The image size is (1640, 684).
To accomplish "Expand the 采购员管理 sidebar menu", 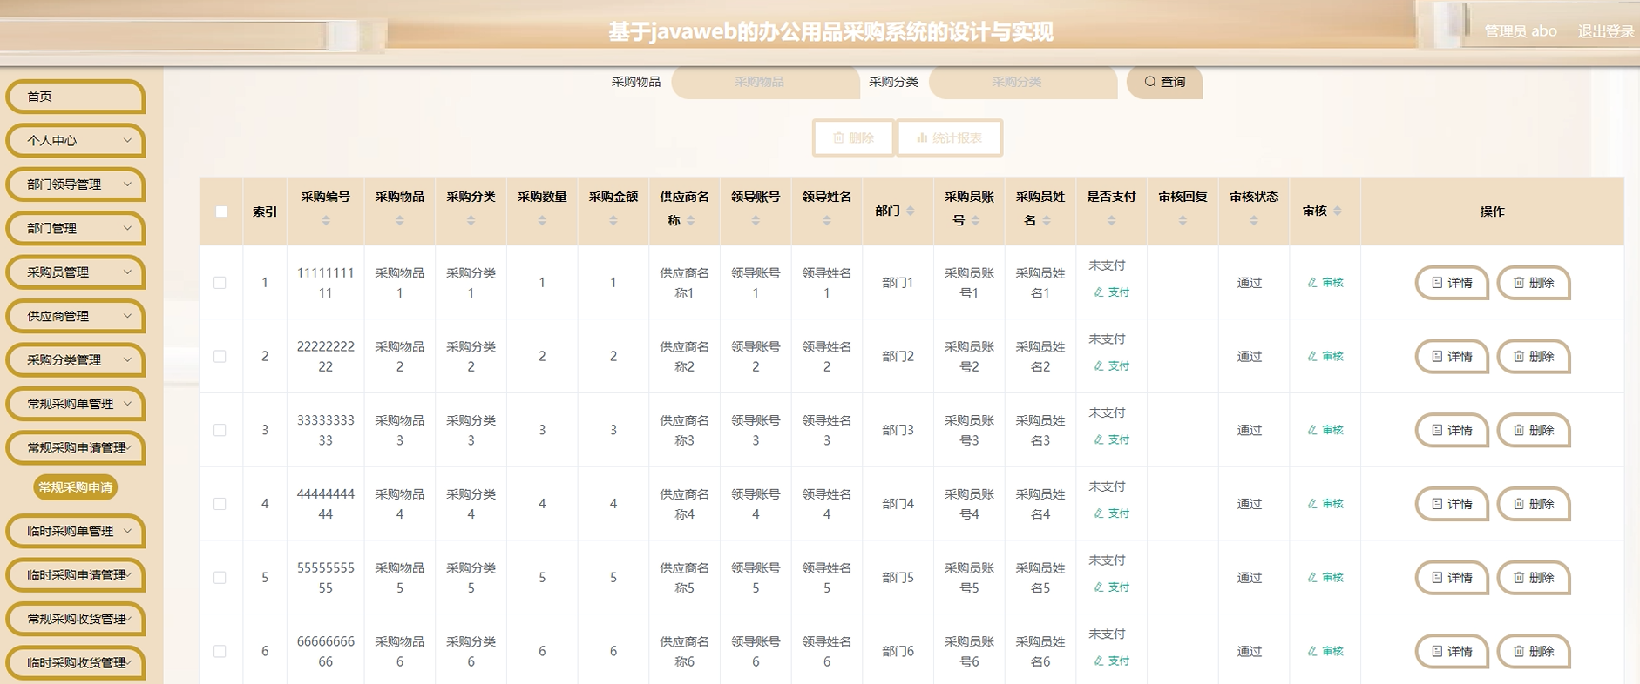I will [76, 272].
